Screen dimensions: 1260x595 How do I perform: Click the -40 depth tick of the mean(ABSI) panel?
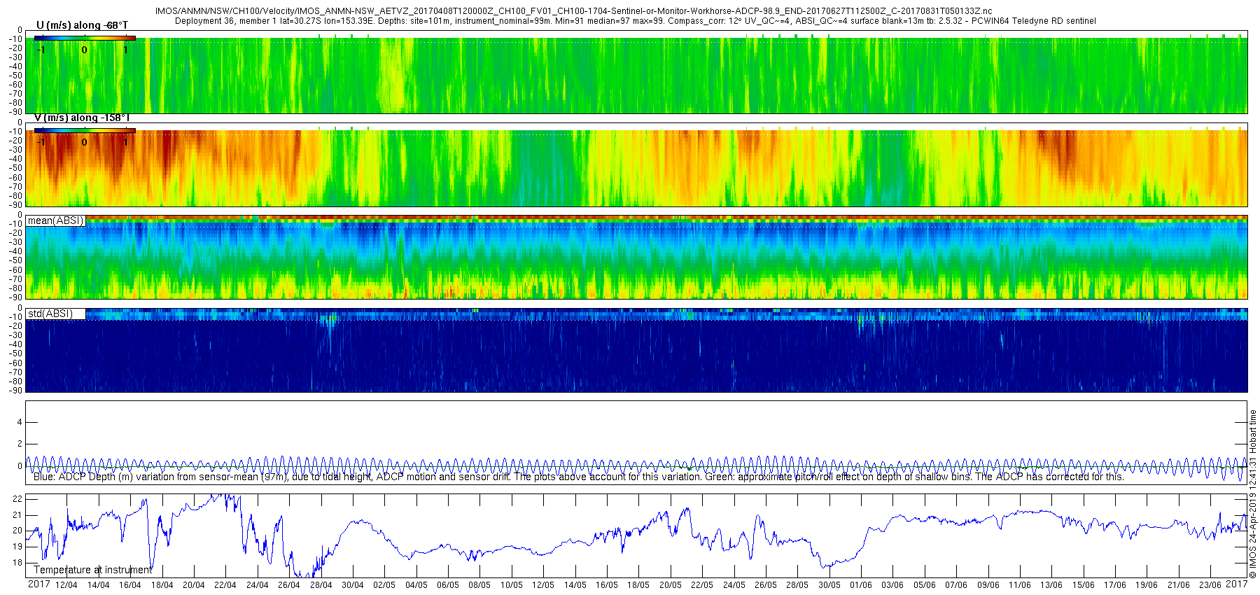[x=15, y=251]
